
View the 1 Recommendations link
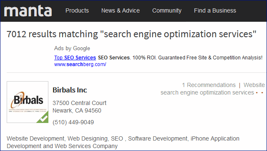click(209, 85)
